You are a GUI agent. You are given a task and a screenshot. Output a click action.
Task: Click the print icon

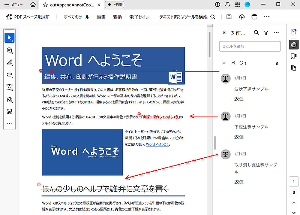[254, 17]
